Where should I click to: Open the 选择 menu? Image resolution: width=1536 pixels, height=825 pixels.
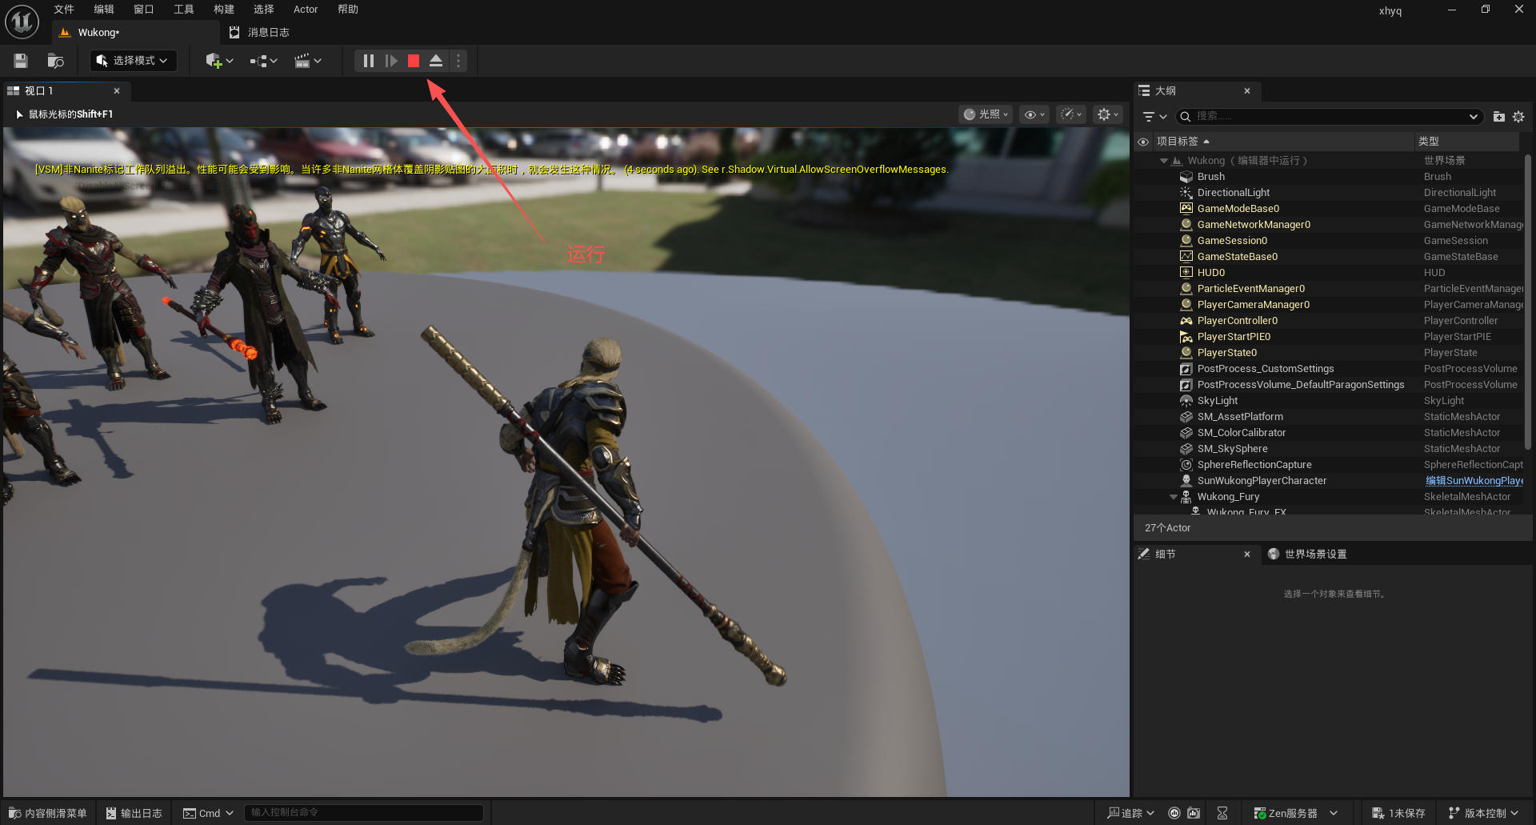(264, 10)
